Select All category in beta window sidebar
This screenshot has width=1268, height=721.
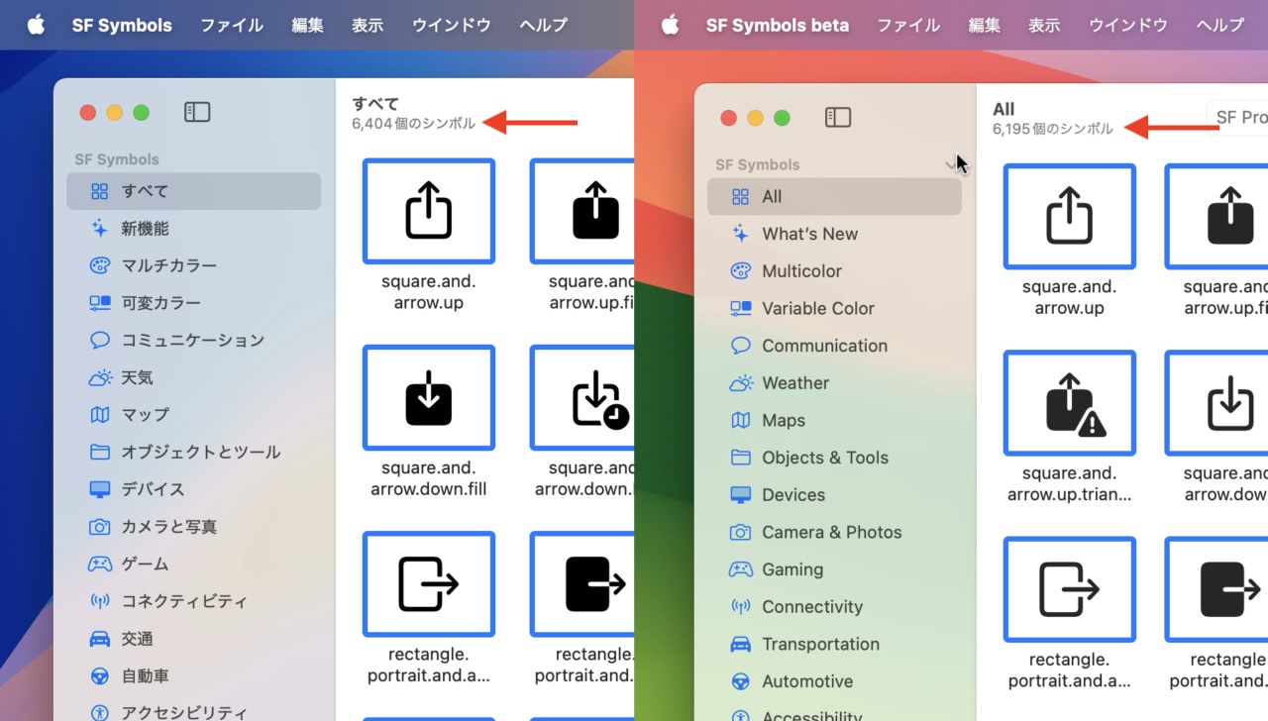coord(834,197)
